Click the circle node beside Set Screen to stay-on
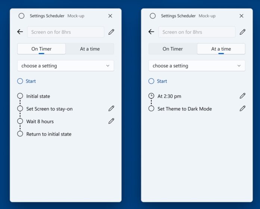The image size is (260, 209). pos(20,109)
